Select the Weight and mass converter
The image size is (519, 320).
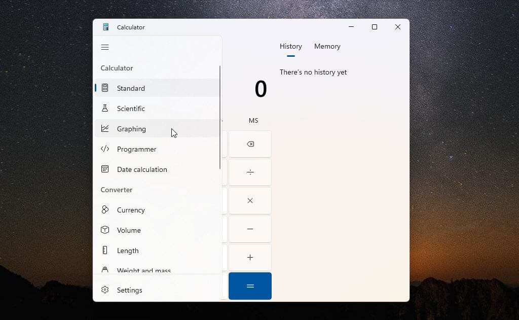[157, 269]
